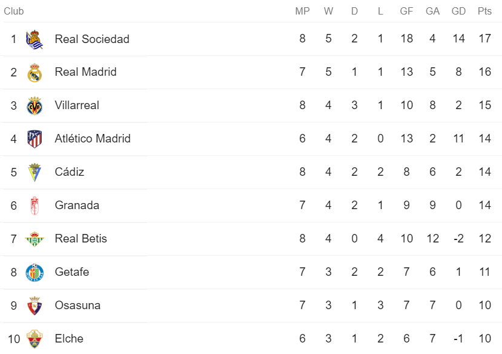Click the Real Betis green crest
Screen dimensions: 502x354
coord(35,239)
